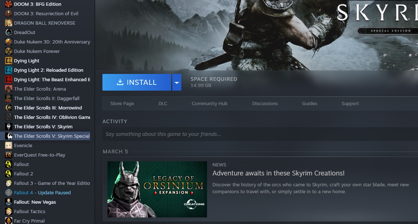
Task: Click the activity status input field
Action: (260, 134)
